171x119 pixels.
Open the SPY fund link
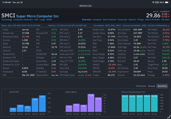coord(73,26)
